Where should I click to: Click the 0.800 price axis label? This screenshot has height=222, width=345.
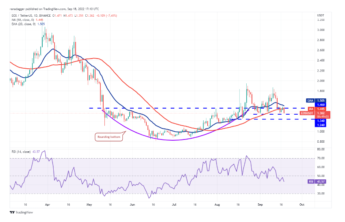click(321, 141)
